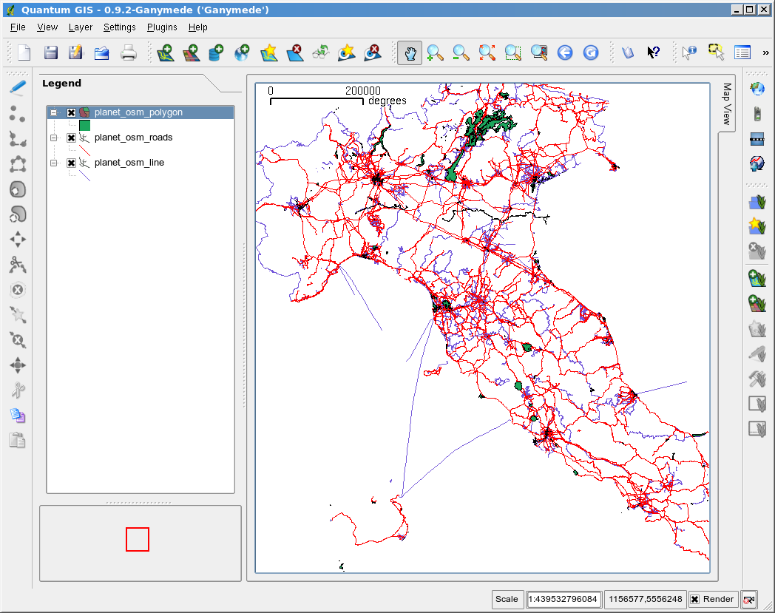Click the green polygon symbol swatch
The height and width of the screenshot is (613, 775).
(x=84, y=126)
